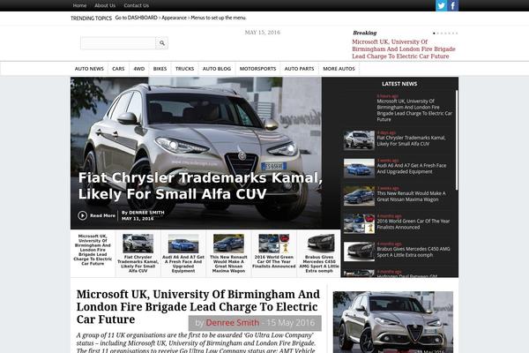
Task: Focus the site search input field
Action: click(x=118, y=43)
